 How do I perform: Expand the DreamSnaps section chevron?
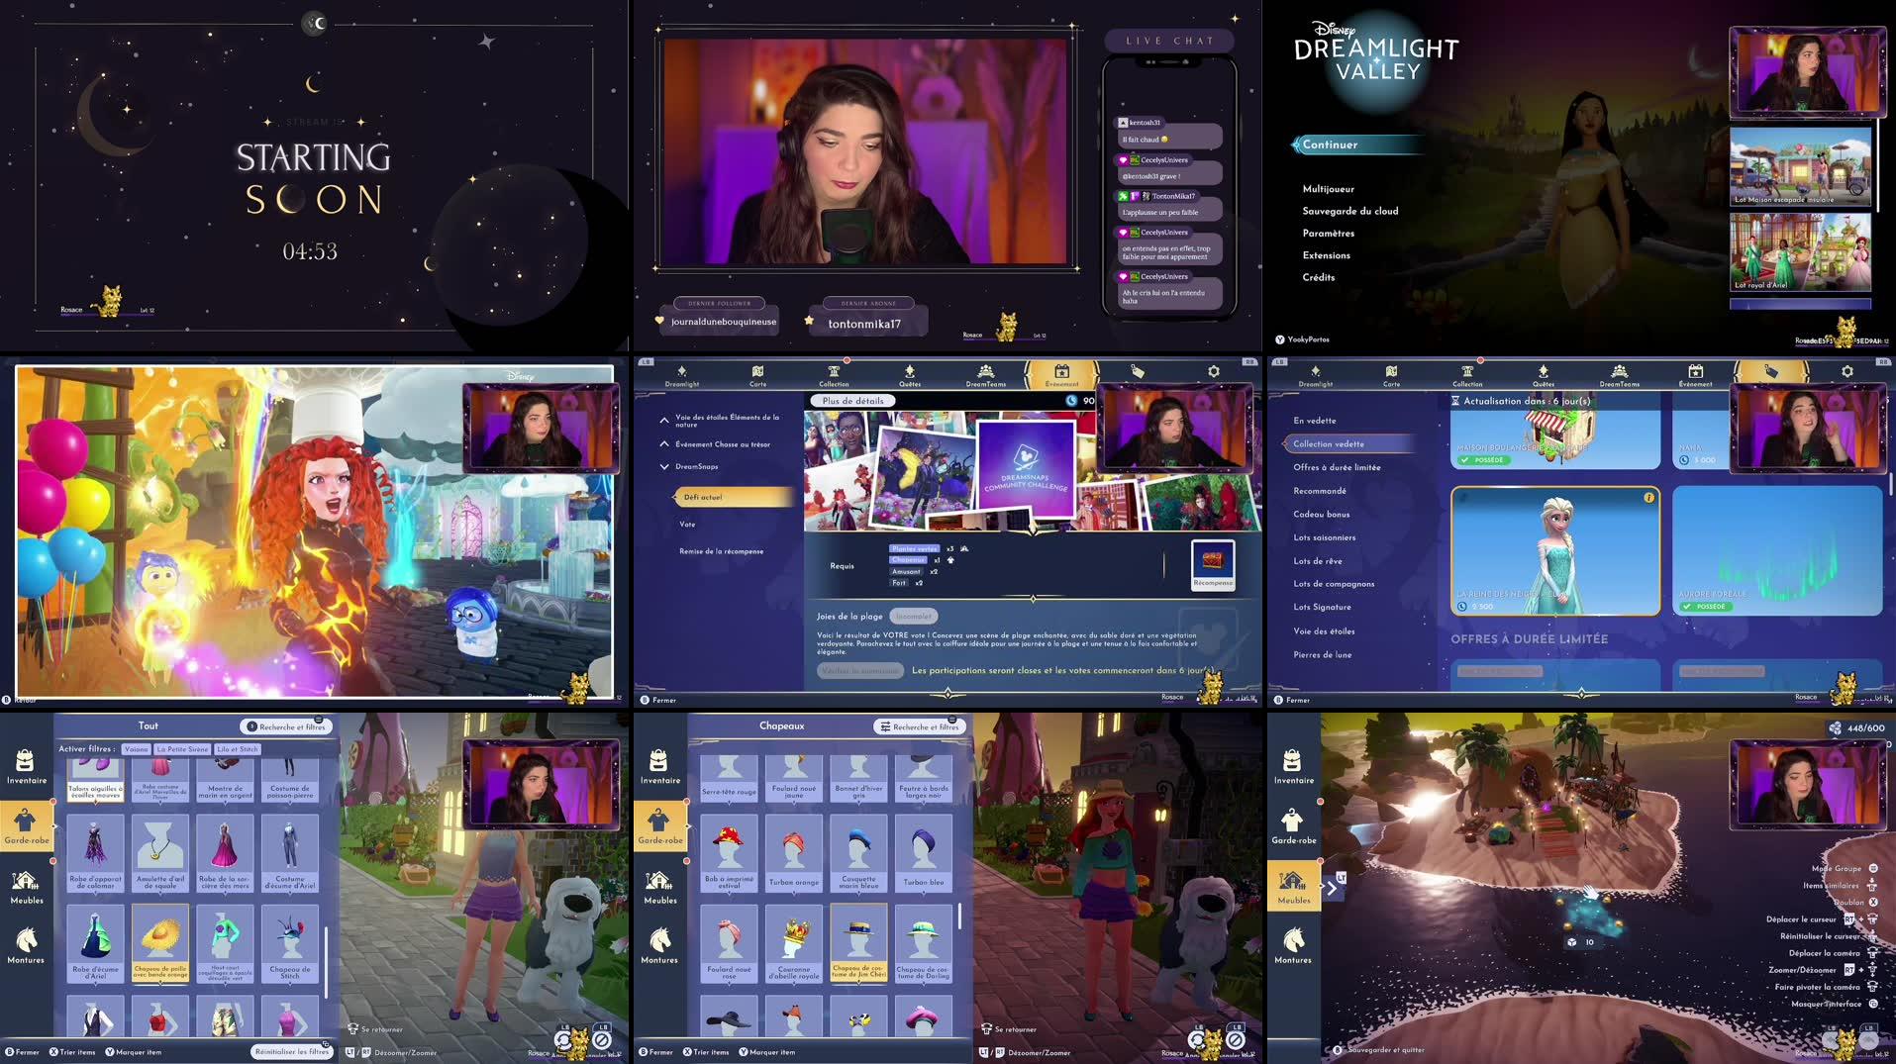click(x=664, y=466)
